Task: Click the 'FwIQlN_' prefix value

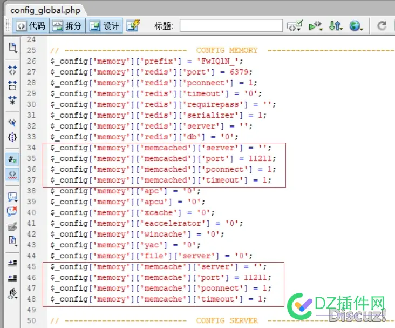Action: pos(218,61)
